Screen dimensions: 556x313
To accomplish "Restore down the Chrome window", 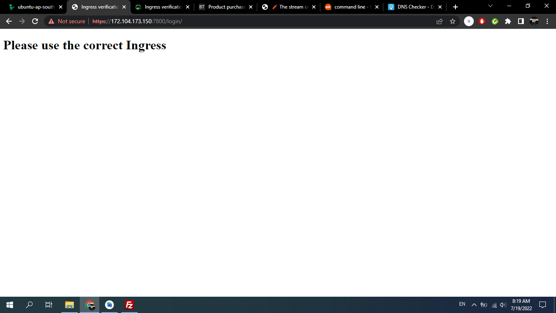I will click(528, 6).
